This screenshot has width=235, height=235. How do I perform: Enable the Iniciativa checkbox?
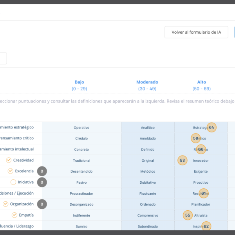[13, 182]
